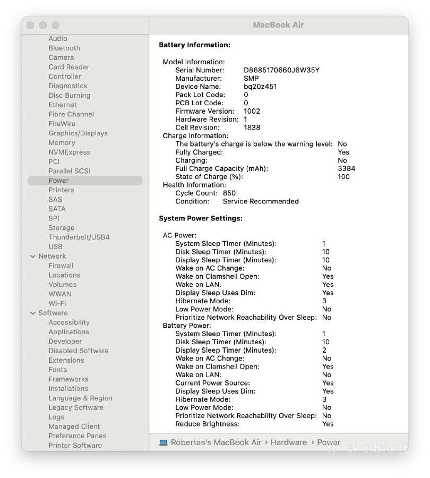Open Extensions in sidebar
430x478 pixels.
(x=66, y=360)
